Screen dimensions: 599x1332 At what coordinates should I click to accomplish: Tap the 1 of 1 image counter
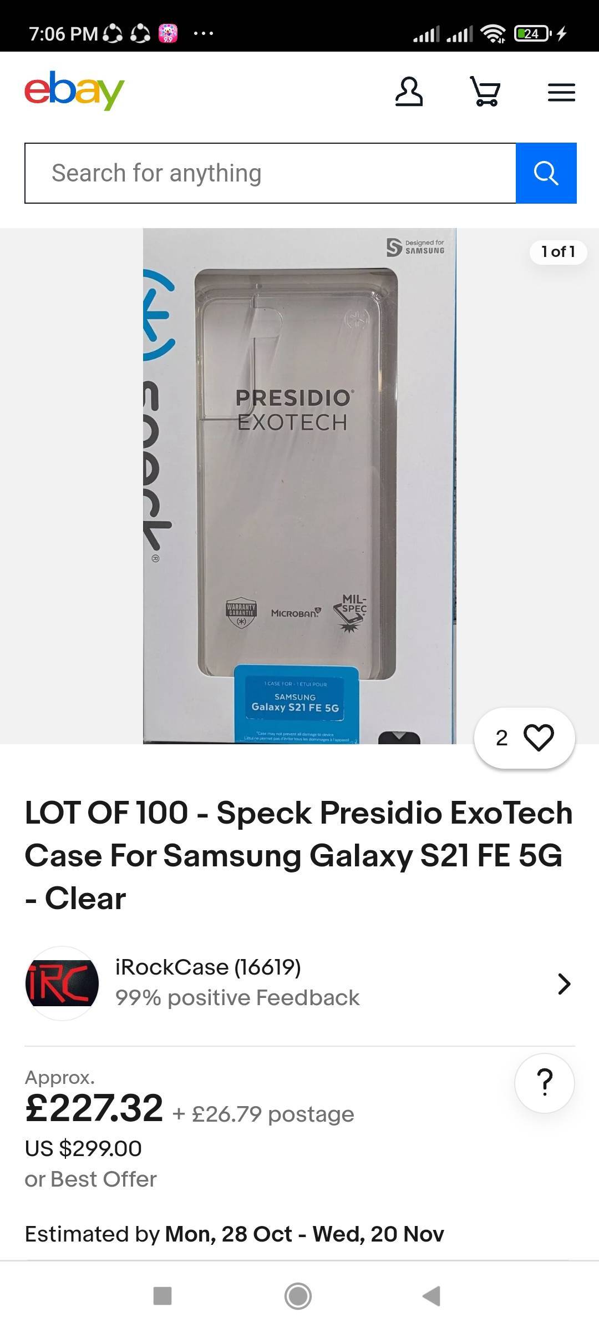tap(558, 252)
